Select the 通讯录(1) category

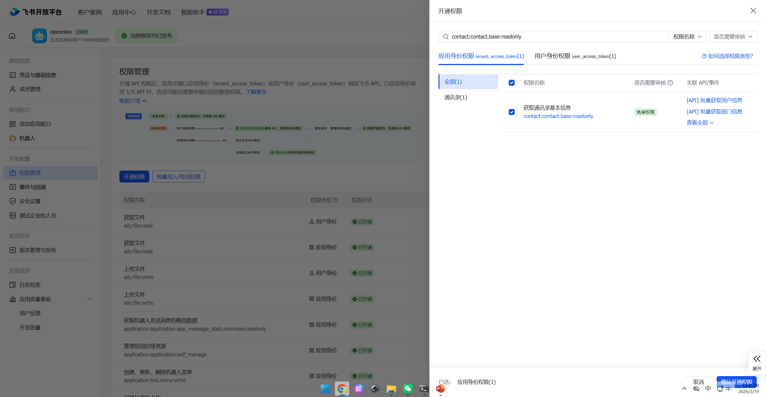tap(455, 97)
